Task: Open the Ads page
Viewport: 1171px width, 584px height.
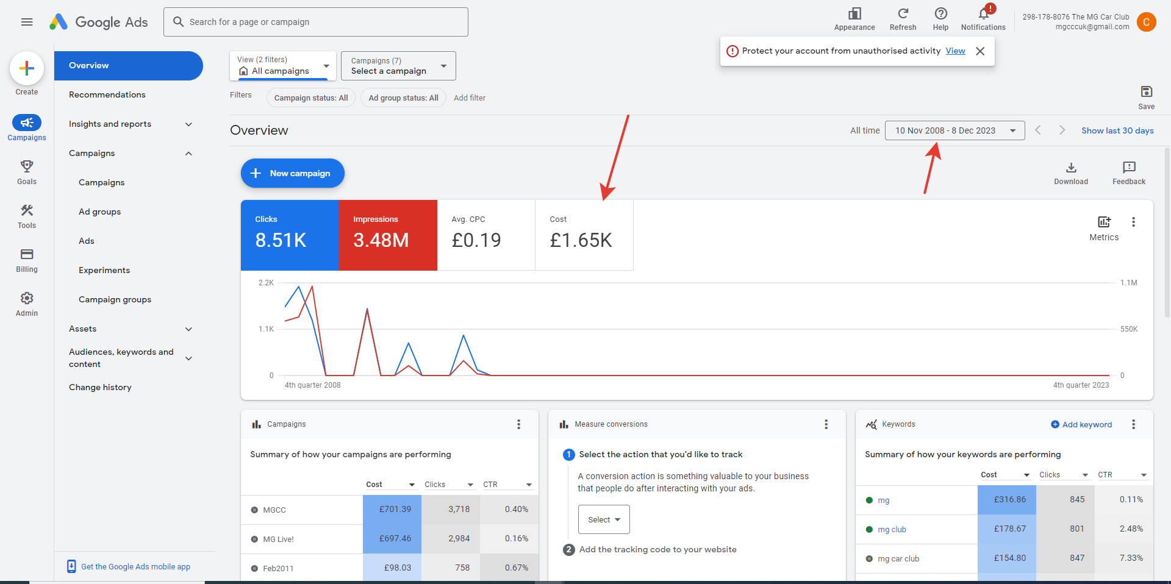Action: 87,241
